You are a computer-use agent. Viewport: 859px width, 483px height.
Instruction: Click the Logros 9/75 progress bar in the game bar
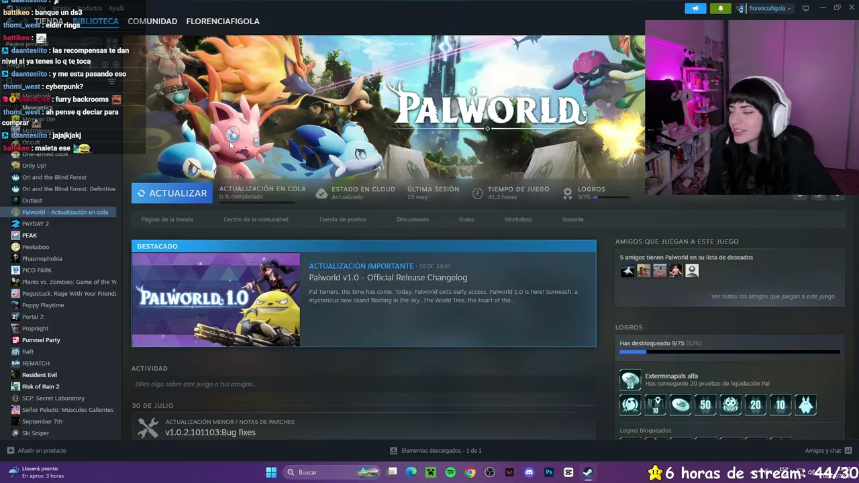pos(611,197)
